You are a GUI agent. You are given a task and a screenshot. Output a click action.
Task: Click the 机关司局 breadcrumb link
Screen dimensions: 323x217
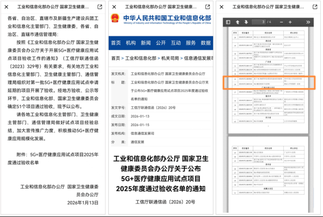[x=170, y=58]
